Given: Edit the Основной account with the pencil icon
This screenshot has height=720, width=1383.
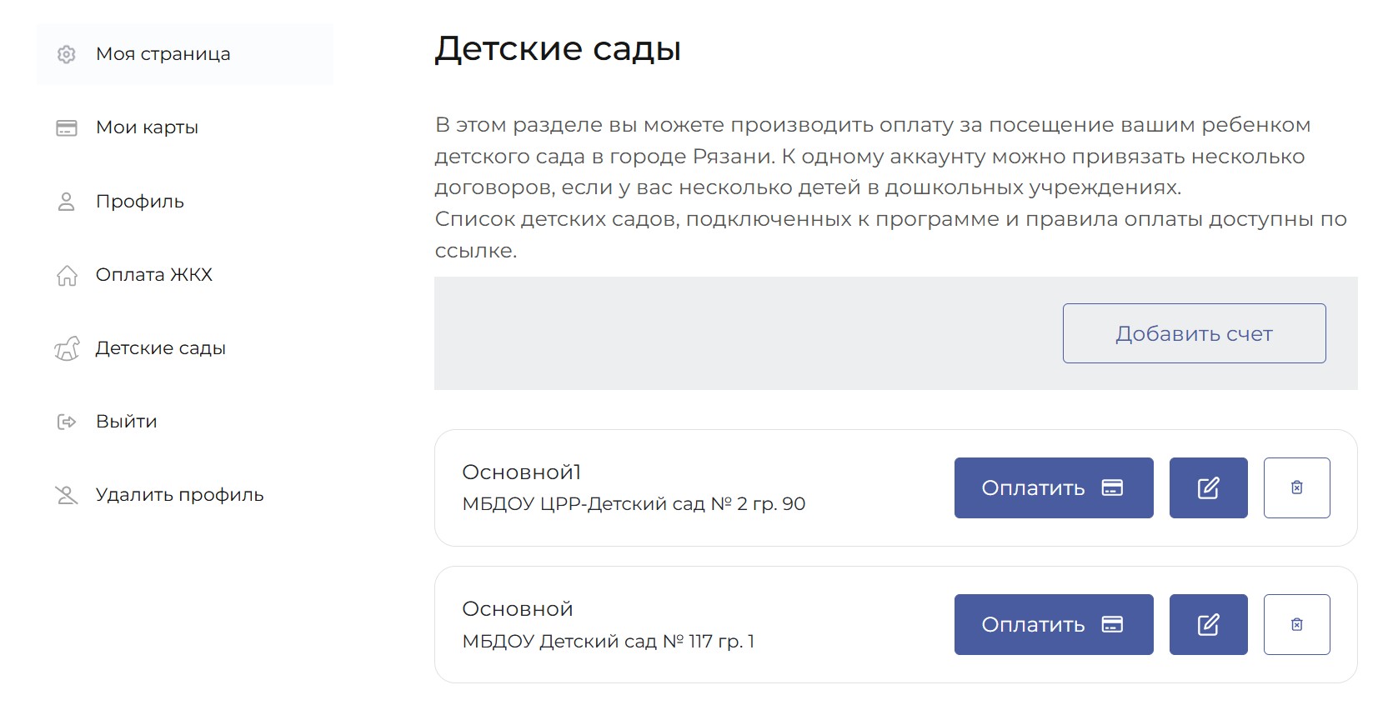Looking at the screenshot, I should coord(1208,624).
